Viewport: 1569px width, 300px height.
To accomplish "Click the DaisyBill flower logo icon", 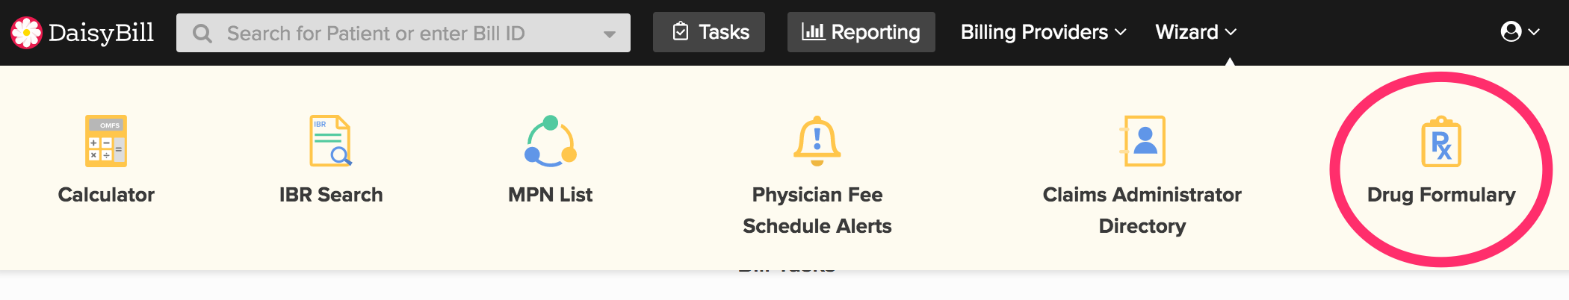I will pyautogui.click(x=26, y=33).
